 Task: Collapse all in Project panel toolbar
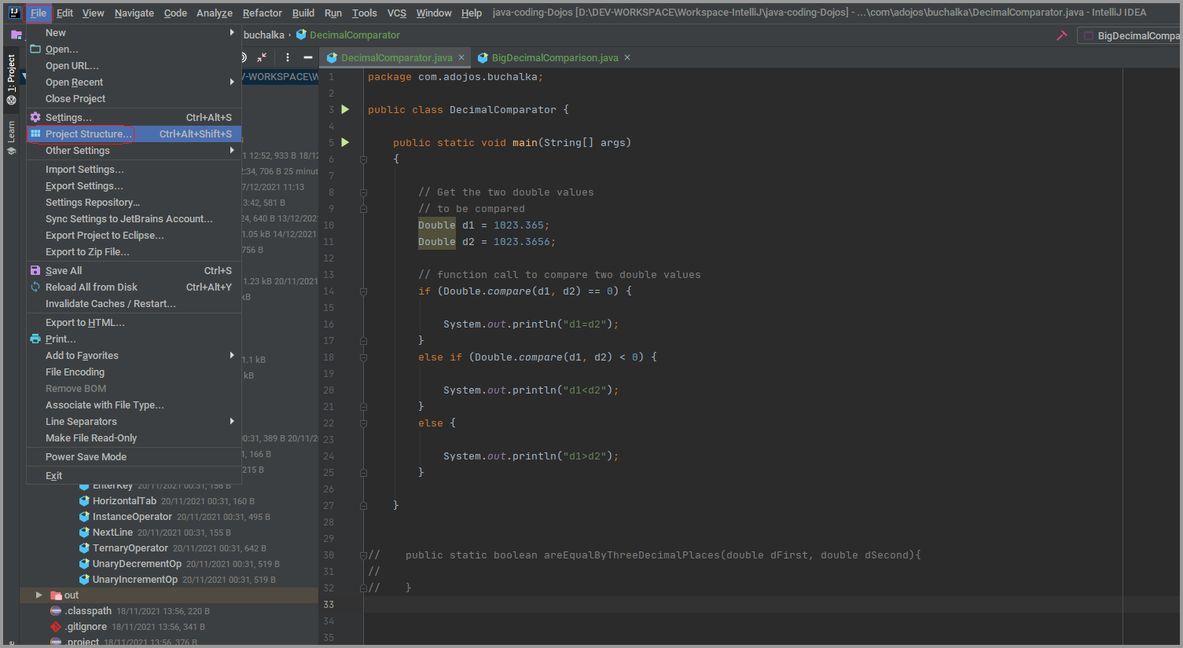click(262, 57)
